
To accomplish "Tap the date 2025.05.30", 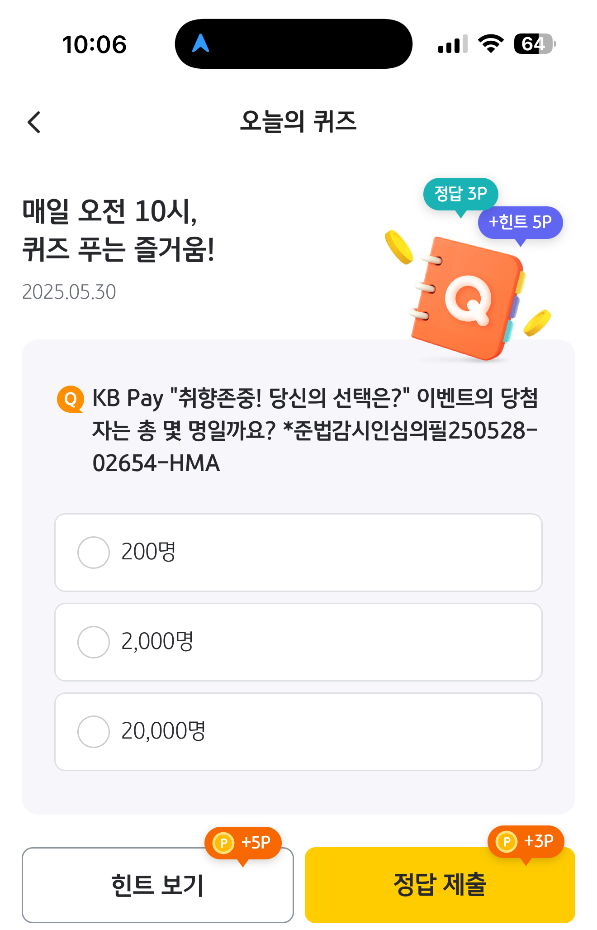I will click(69, 292).
